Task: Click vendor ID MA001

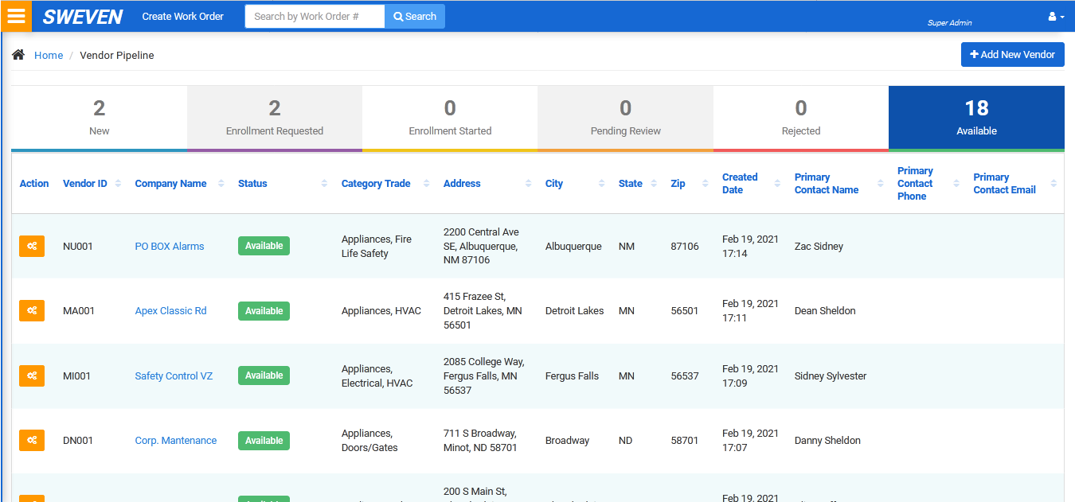Action: (79, 310)
